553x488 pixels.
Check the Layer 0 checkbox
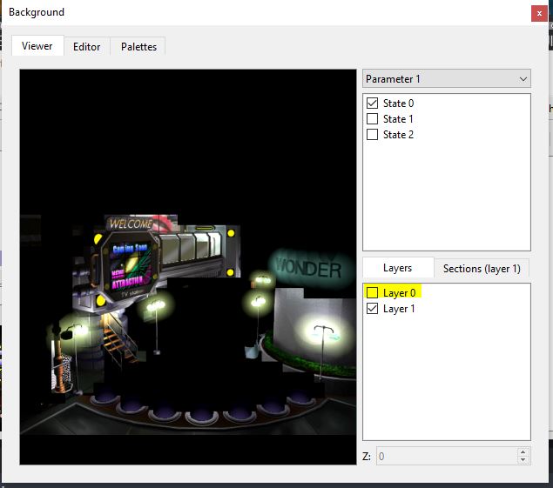coord(372,293)
